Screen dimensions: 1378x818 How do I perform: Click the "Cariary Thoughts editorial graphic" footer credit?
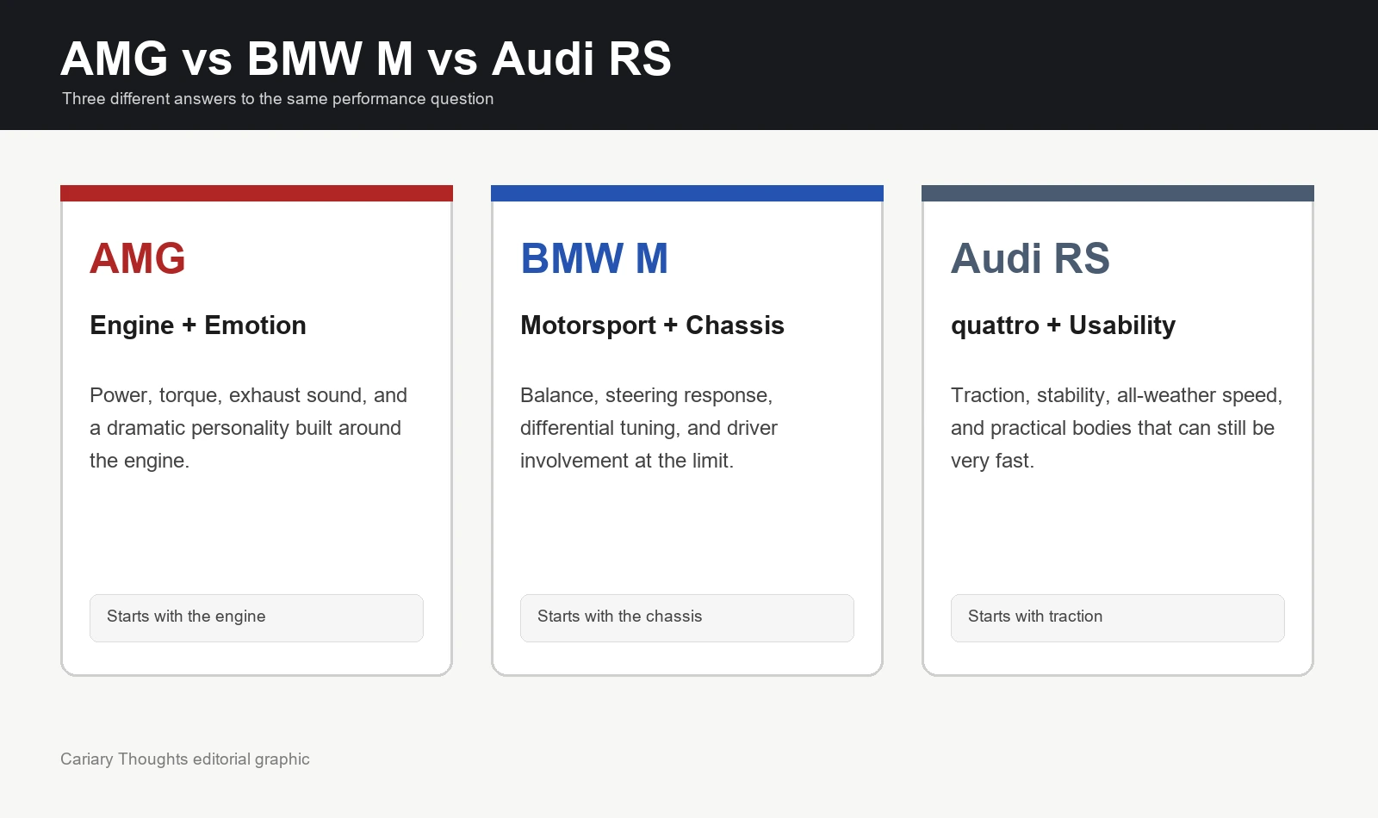[x=185, y=759]
